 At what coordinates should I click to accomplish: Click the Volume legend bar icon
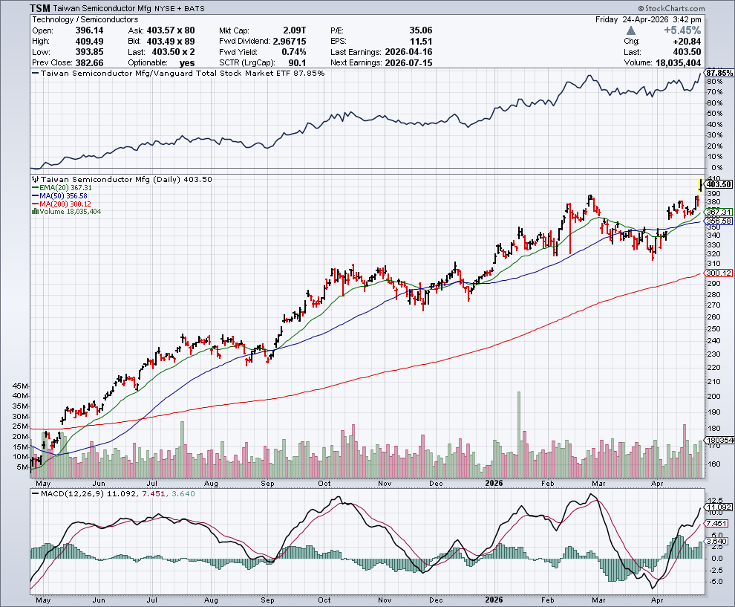pos(33,212)
